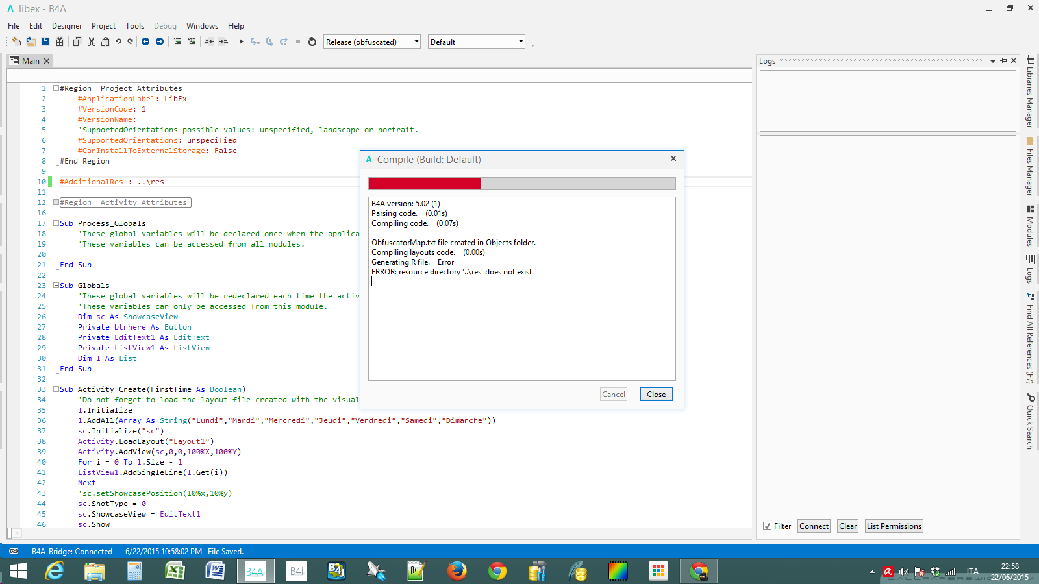
Task: Click the Open project folder icon
Action: tap(31, 42)
